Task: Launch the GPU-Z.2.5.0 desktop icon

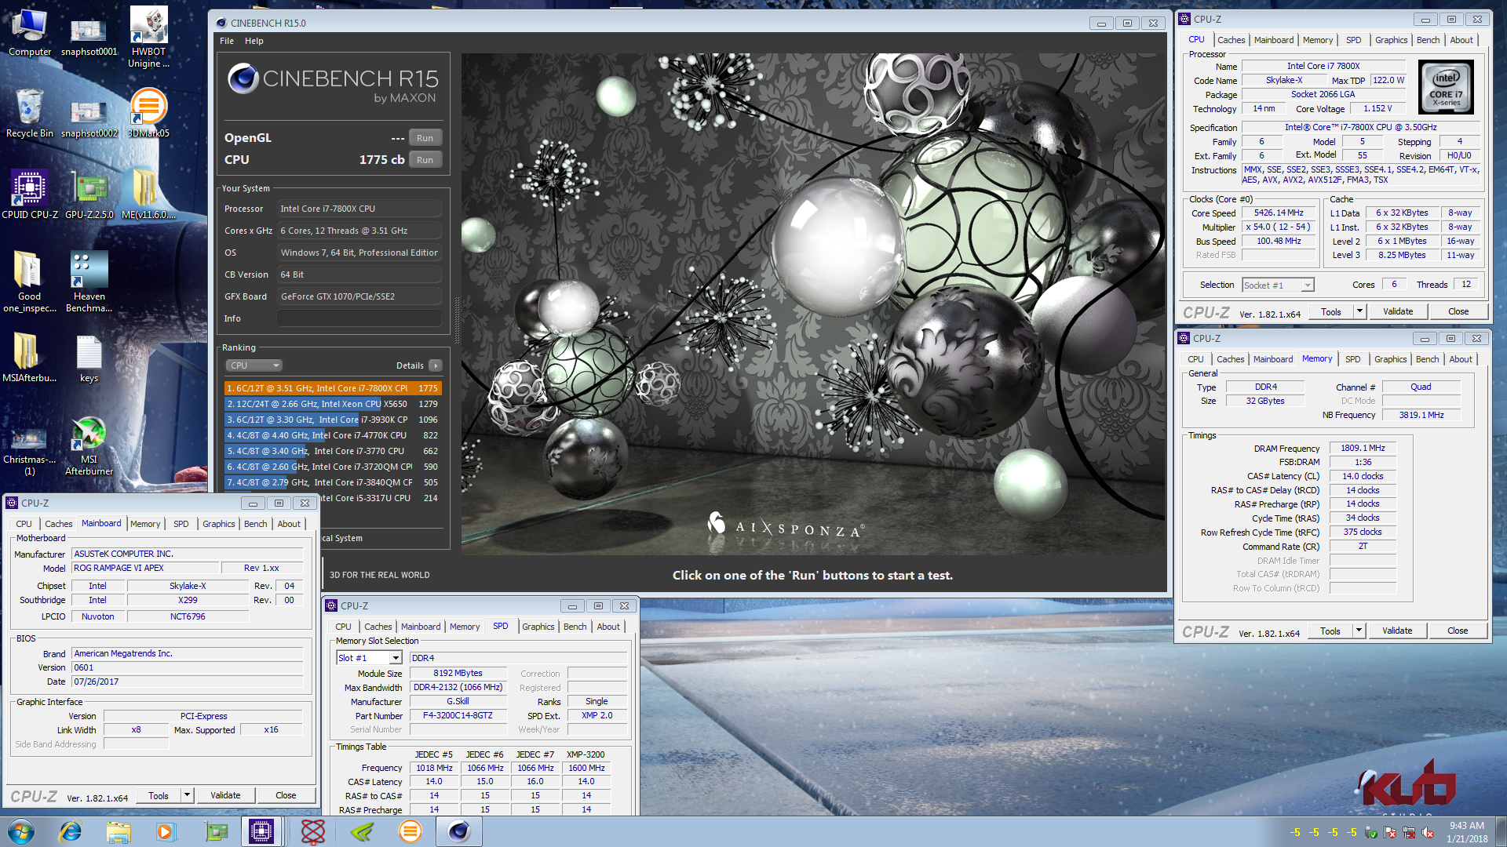Action: coord(89,194)
